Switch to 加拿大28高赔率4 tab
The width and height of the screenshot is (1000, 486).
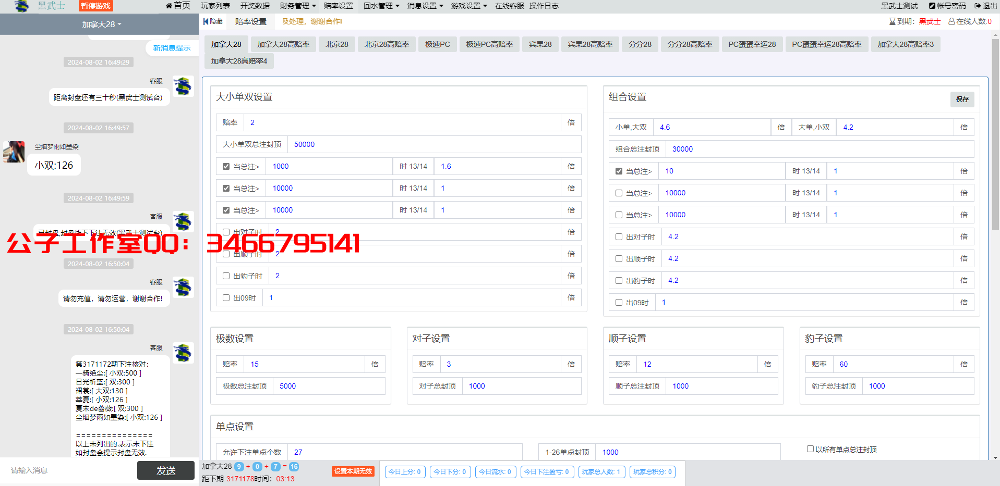point(239,61)
